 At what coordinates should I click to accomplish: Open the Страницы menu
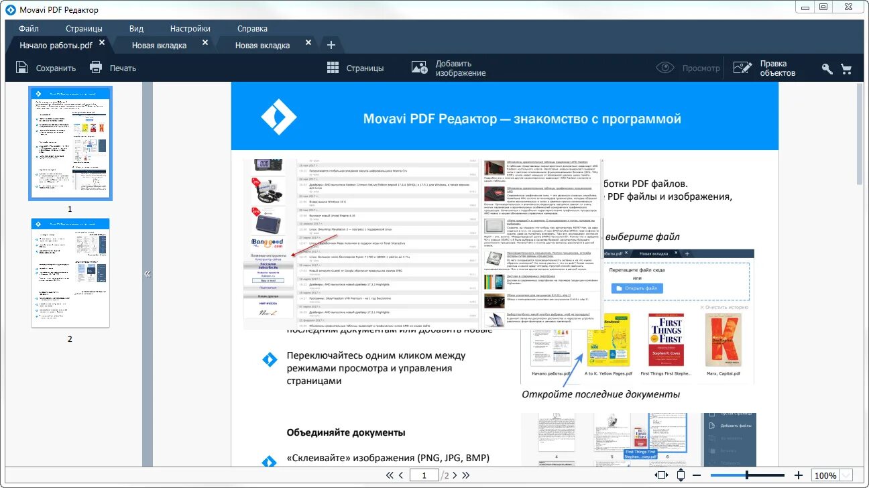(x=84, y=29)
